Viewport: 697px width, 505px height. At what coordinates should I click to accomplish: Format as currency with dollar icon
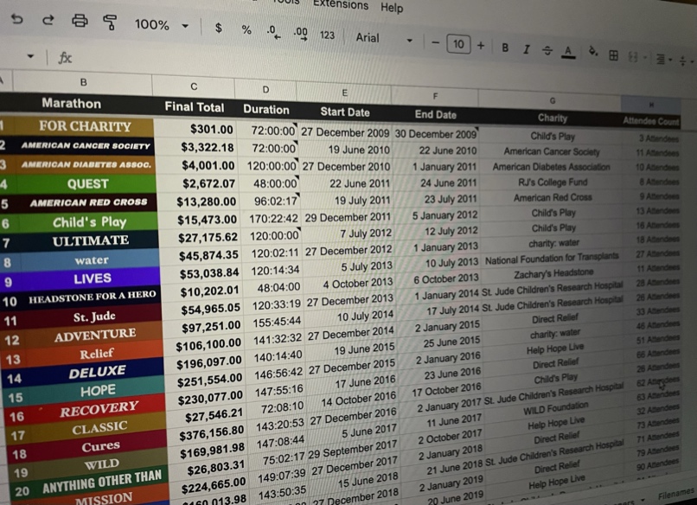[x=219, y=28]
